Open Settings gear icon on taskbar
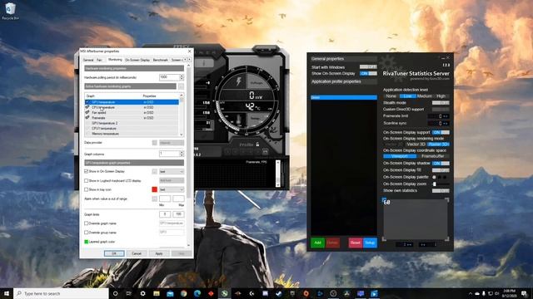Image resolution: width=533 pixels, height=299 pixels. click(x=142, y=293)
